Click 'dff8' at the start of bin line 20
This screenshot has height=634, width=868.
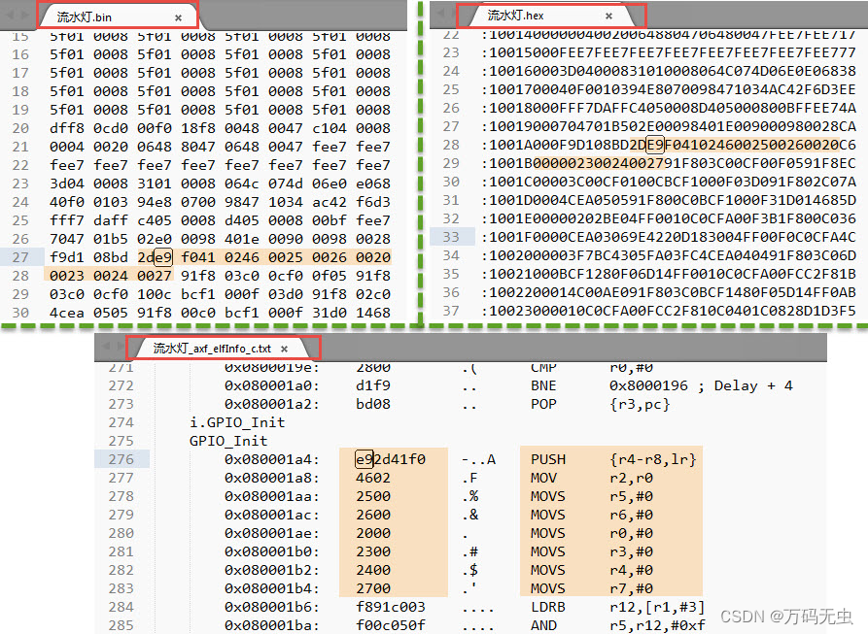coord(67,128)
